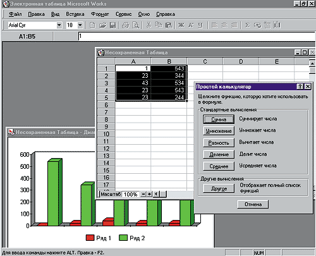This screenshot has width=316, height=256.
Task: Open the Вставка menu
Action: point(75,14)
